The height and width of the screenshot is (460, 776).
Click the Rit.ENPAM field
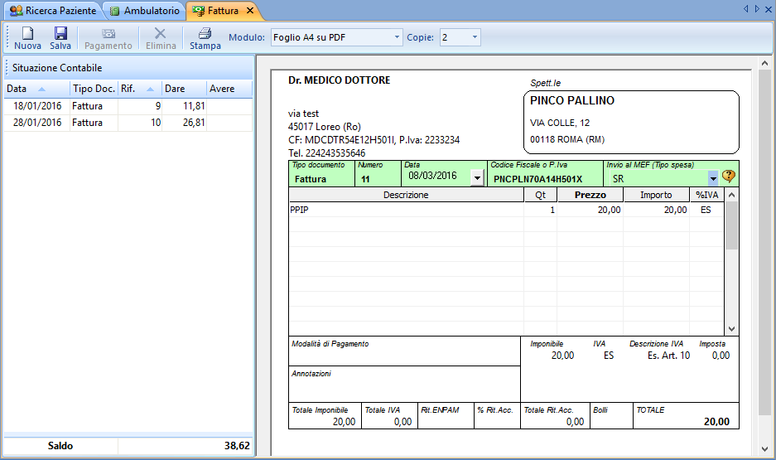(x=446, y=416)
